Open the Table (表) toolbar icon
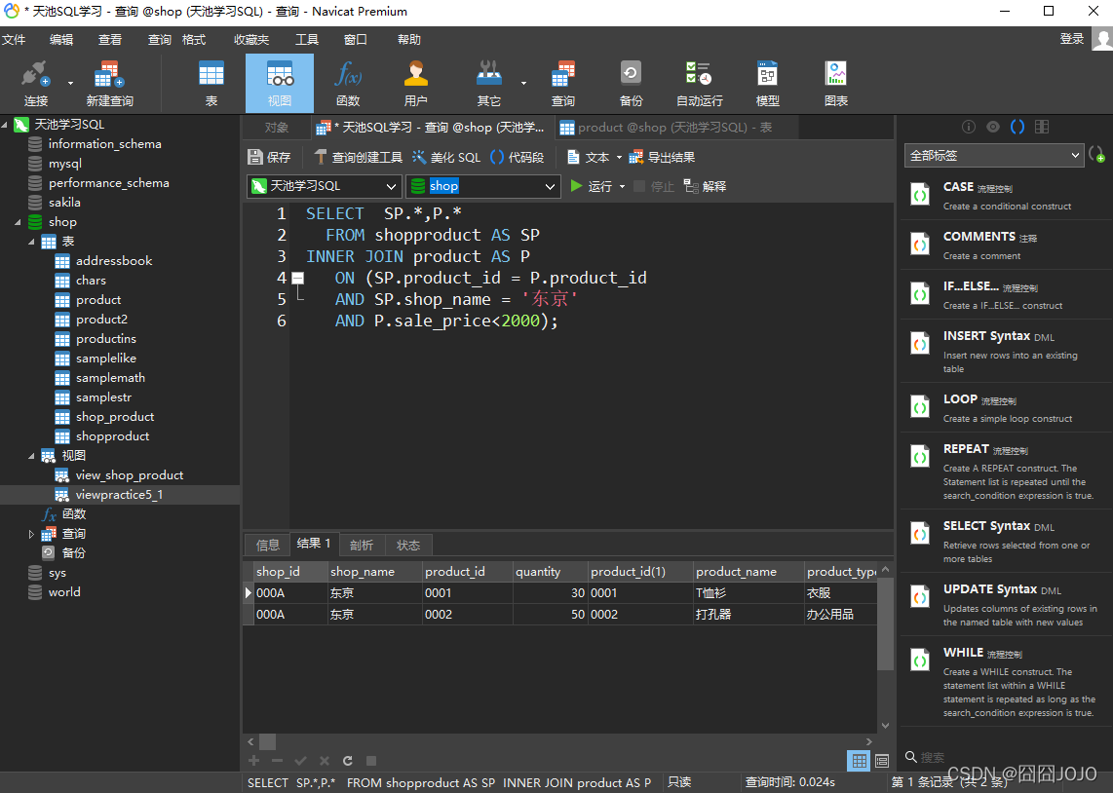Screen dimensions: 1113x793 [211, 84]
